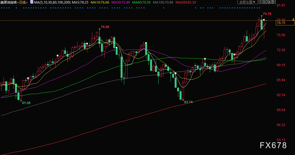Click the orange arrow above price tag
Viewport: 295px width, 155px height.
(x=293, y=19)
